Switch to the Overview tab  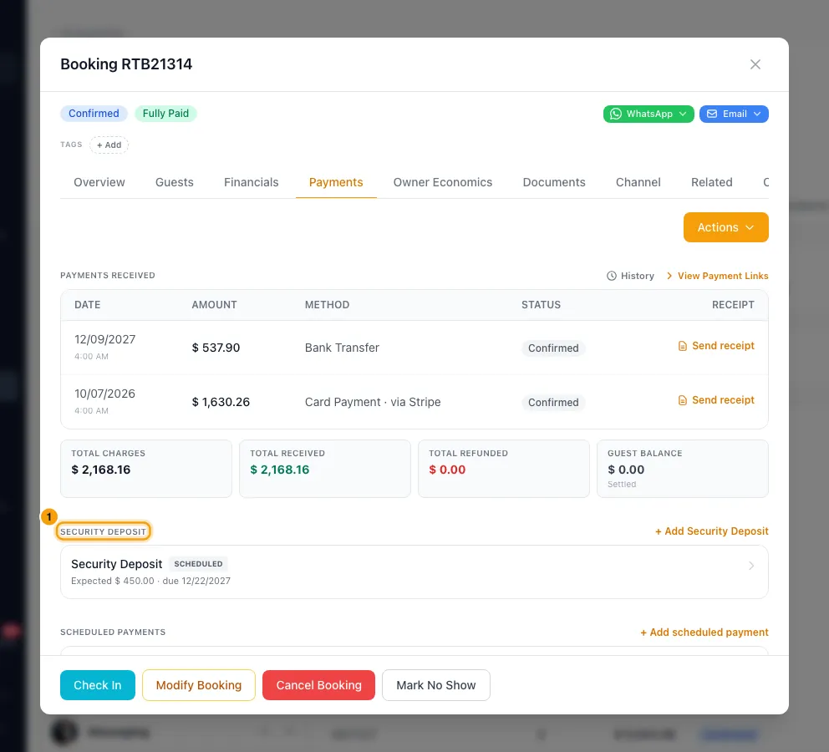pyautogui.click(x=99, y=182)
